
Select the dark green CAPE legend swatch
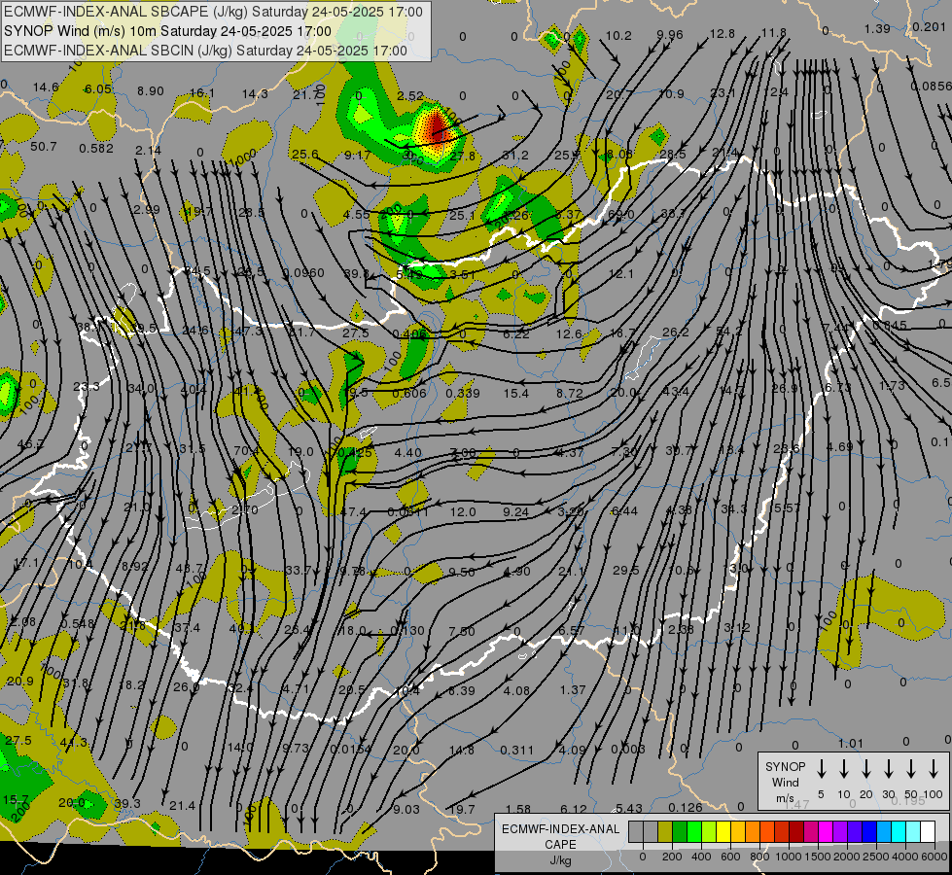(x=680, y=832)
